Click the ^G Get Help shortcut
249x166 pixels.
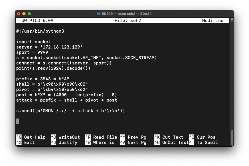[31, 137]
